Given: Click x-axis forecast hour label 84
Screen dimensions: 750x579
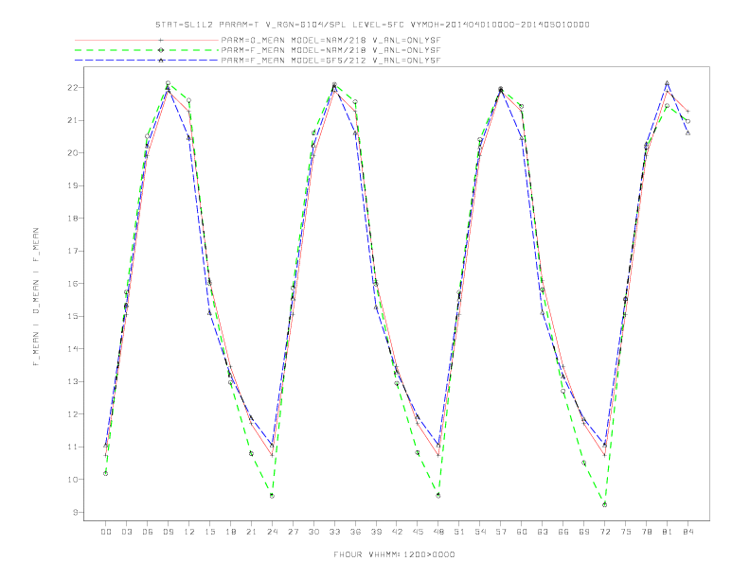Looking at the screenshot, I should tap(688, 532).
